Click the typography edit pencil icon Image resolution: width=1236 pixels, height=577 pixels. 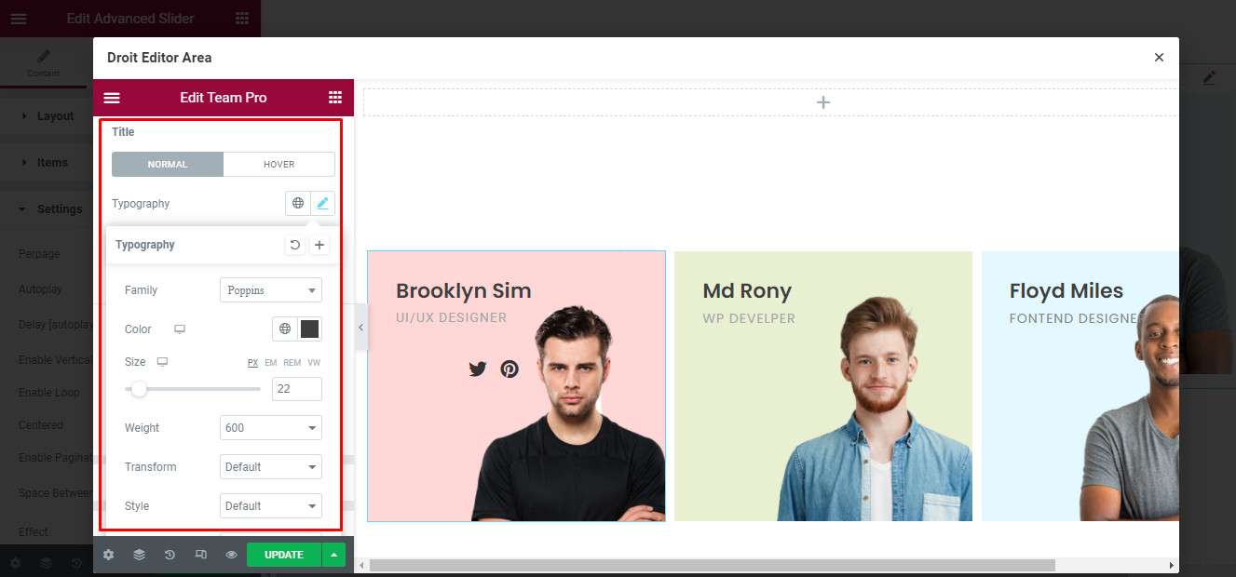click(x=322, y=203)
